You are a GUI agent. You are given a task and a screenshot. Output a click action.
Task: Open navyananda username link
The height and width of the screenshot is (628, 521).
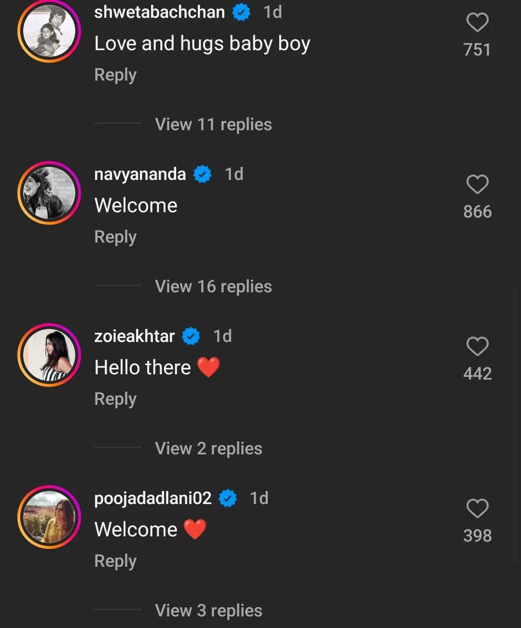tap(140, 174)
